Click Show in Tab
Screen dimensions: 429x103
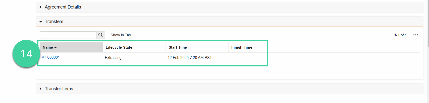tap(121, 35)
